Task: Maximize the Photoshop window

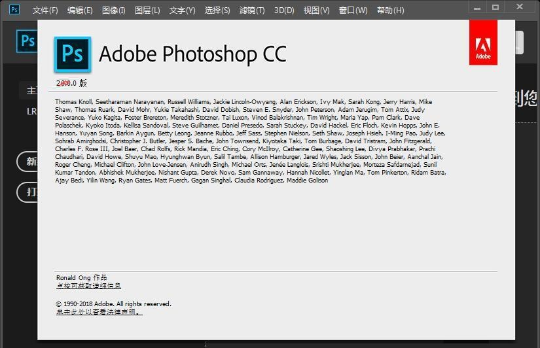Action: (495, 7)
